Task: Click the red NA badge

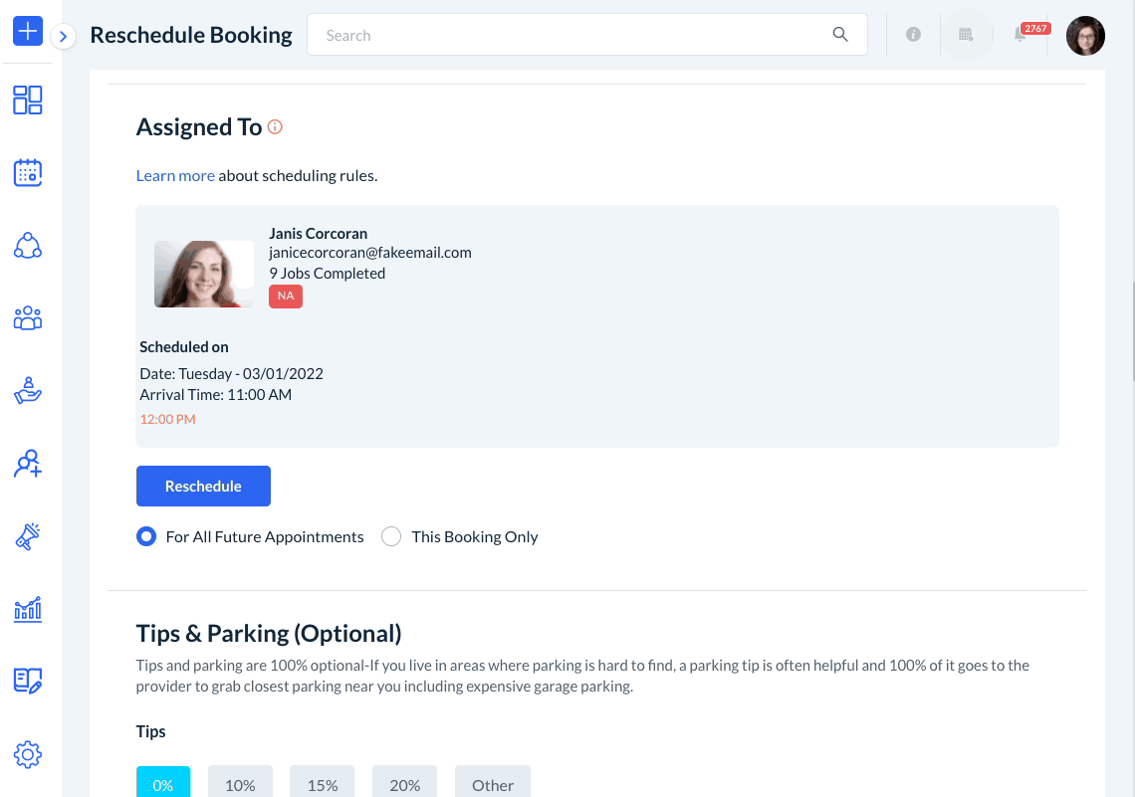Action: pyautogui.click(x=286, y=296)
